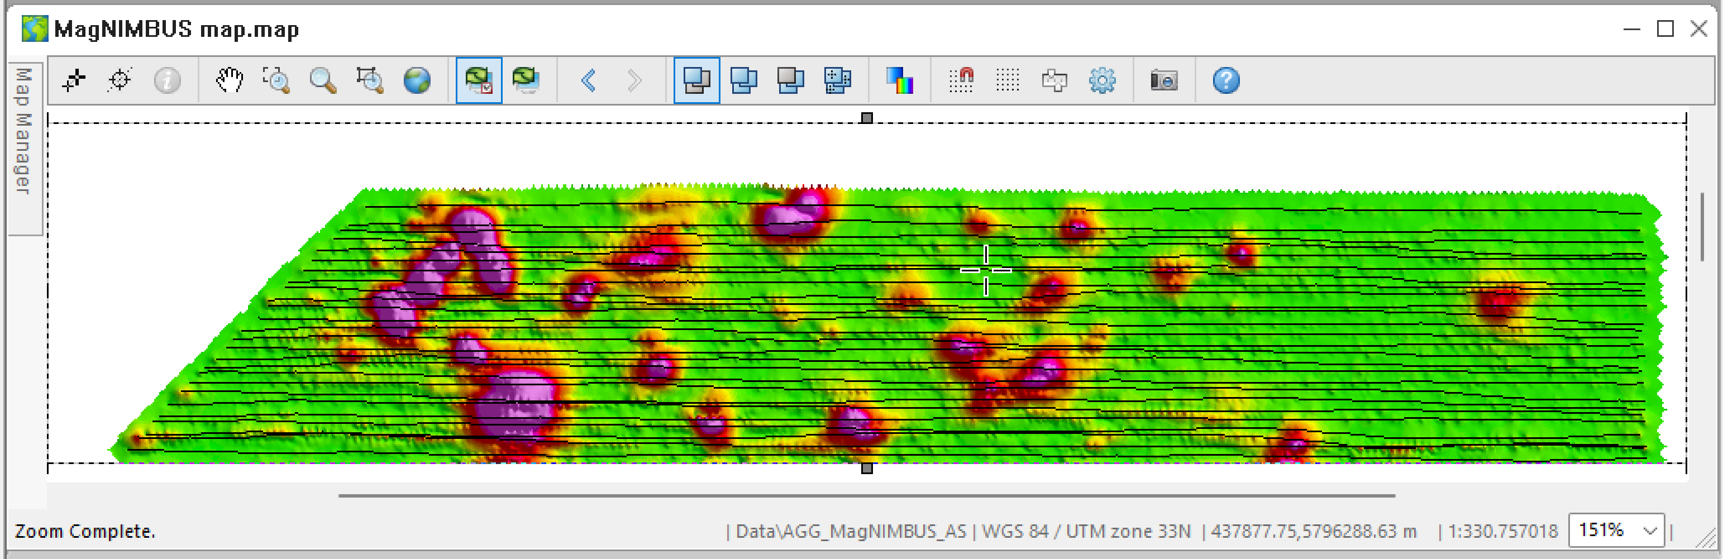Click the map window's title bar icon
Image resolution: width=1723 pixels, height=559 pixels.
coord(35,28)
